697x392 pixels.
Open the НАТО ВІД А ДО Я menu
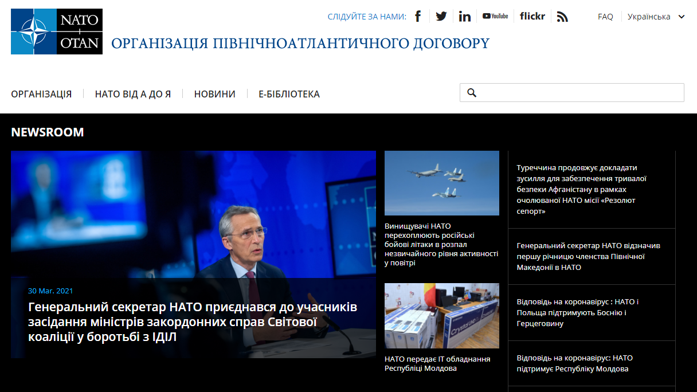click(133, 94)
